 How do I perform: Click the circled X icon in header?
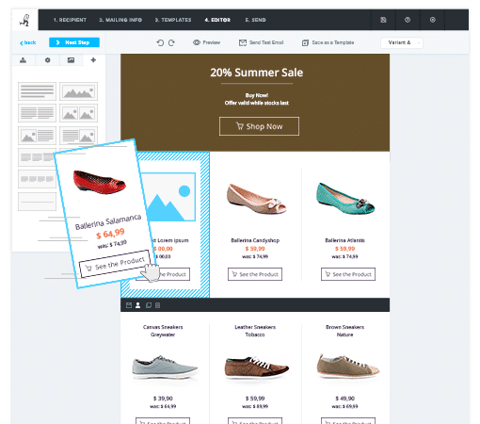(433, 20)
